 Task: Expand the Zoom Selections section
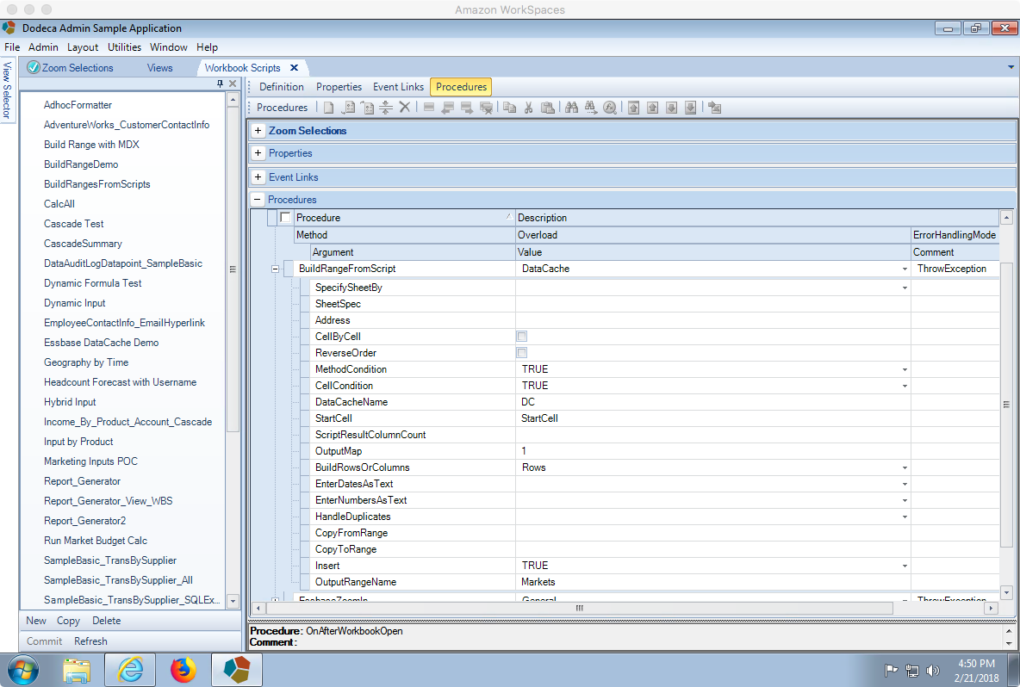coord(258,131)
